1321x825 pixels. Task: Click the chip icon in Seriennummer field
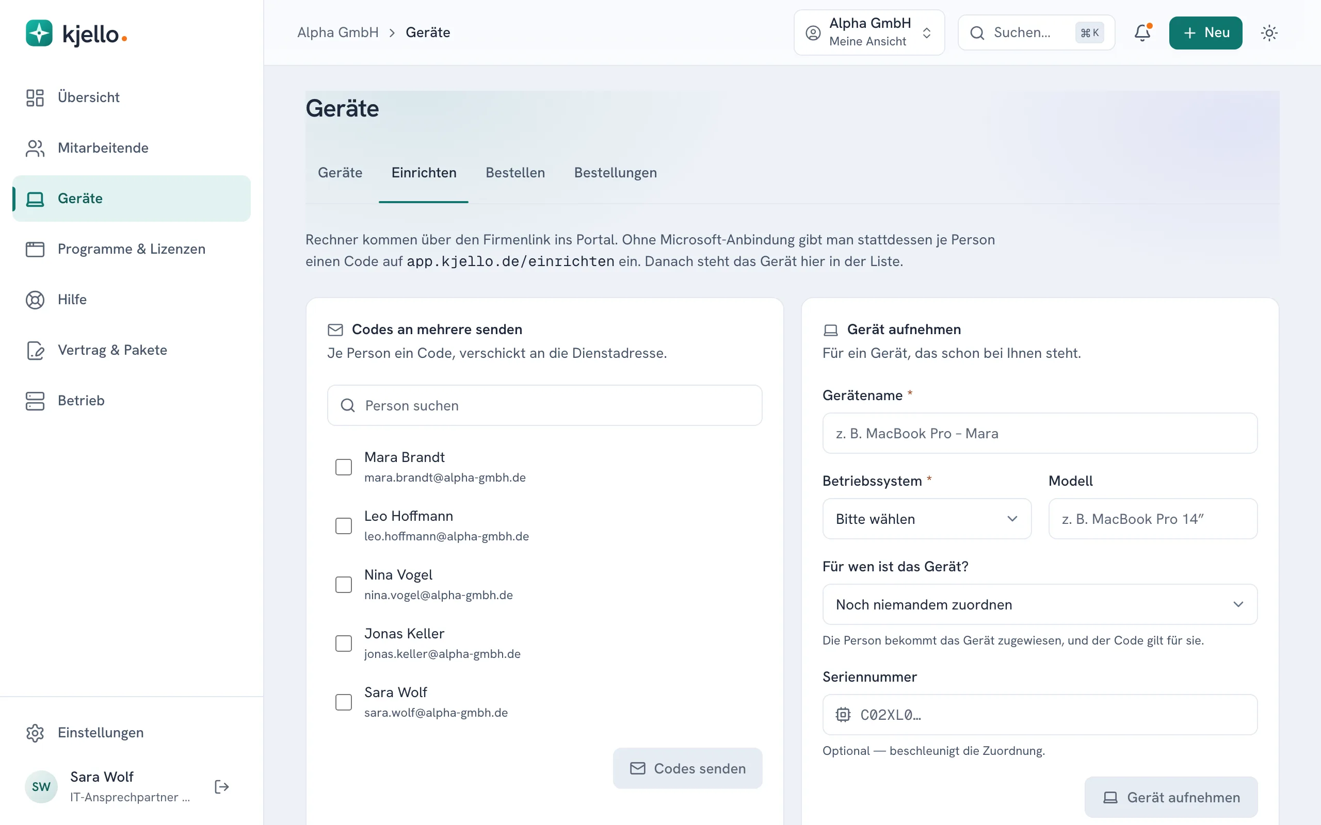click(843, 715)
